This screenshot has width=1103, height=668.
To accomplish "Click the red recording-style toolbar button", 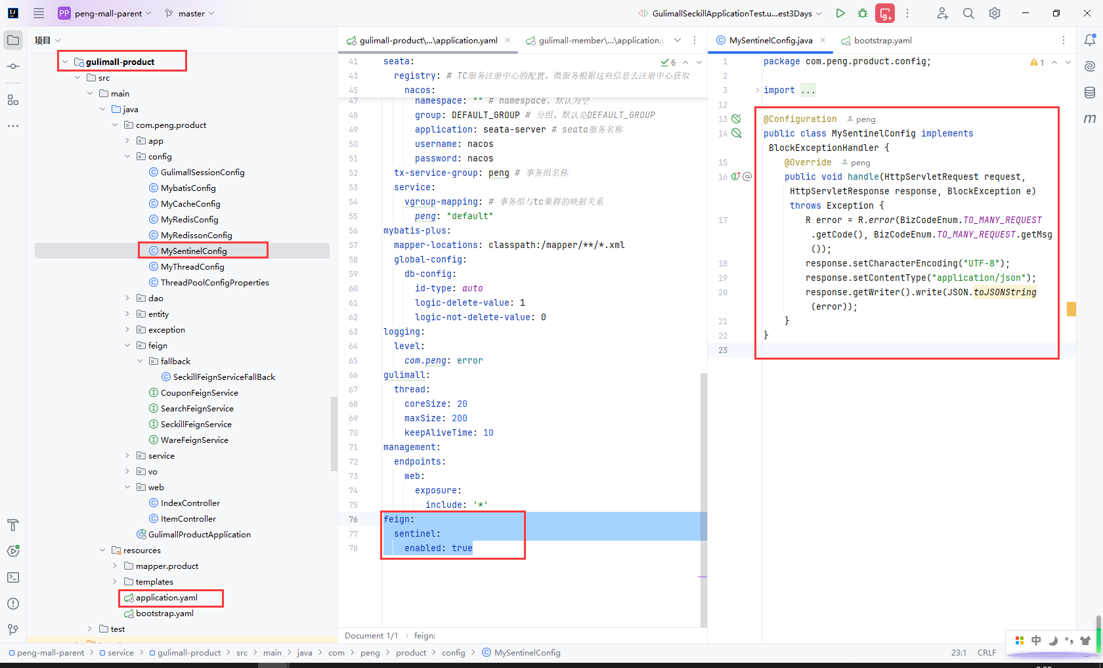I will (x=885, y=13).
